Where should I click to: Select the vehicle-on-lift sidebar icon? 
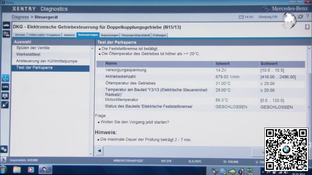[5, 96]
